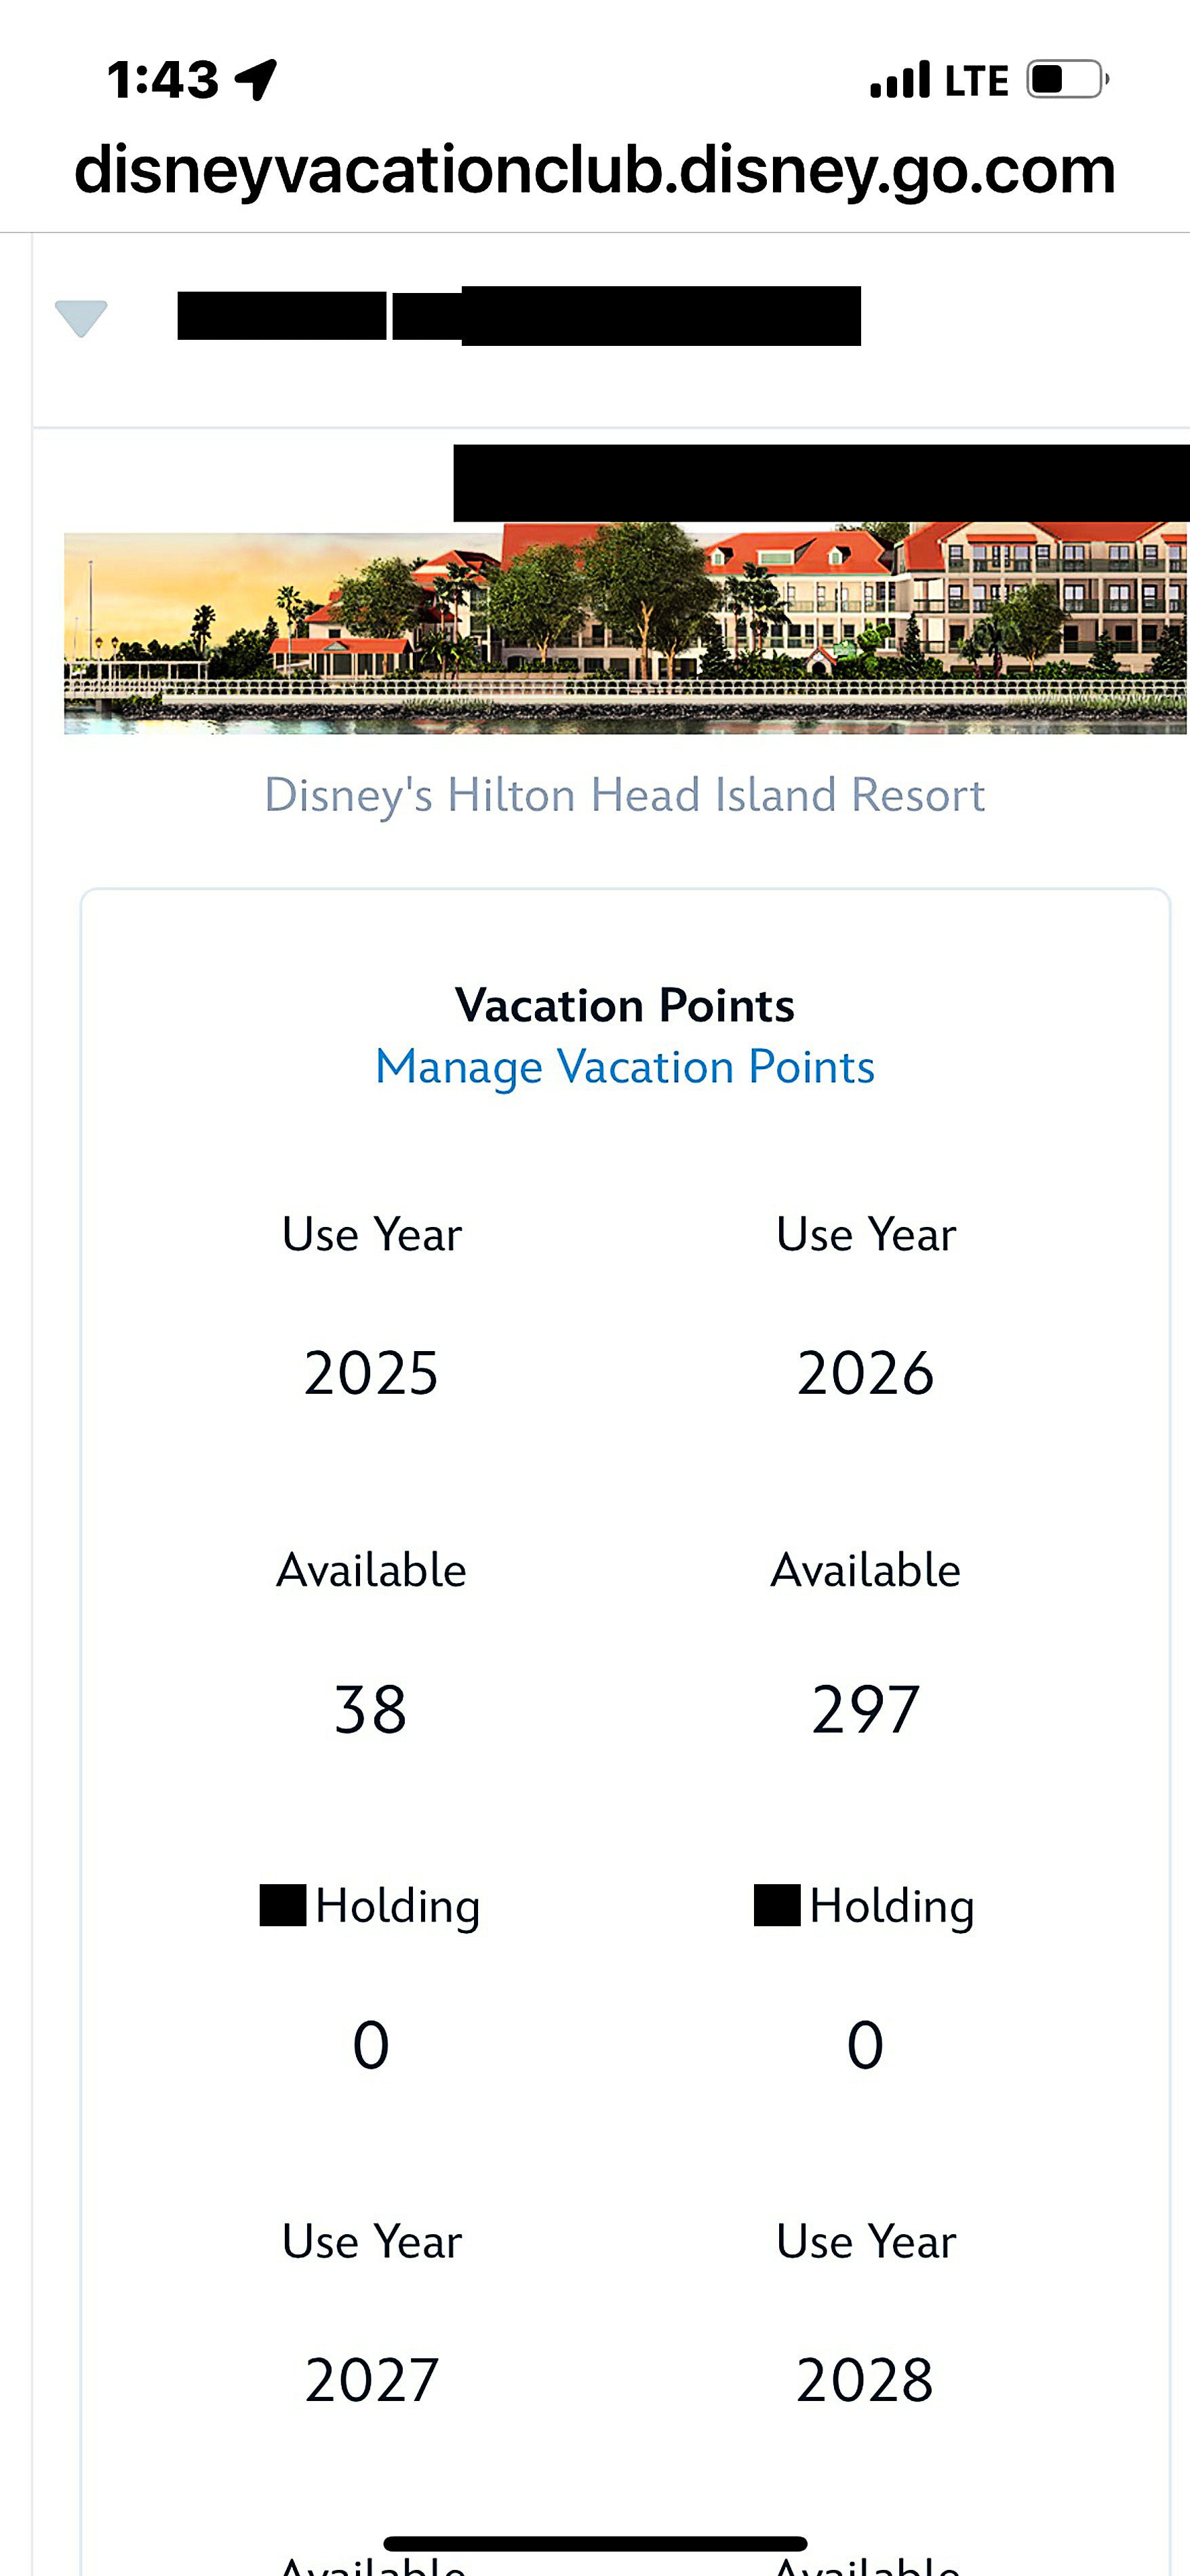This screenshot has height=2576, width=1190.
Task: Tap the cellular signal bars icon
Action: [900, 80]
